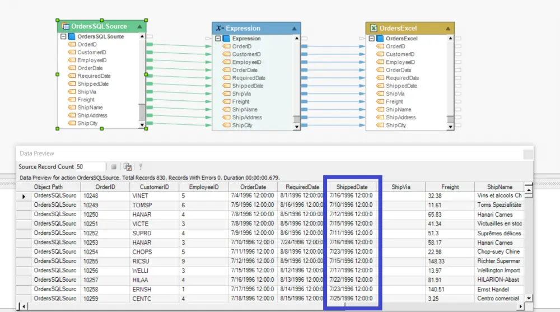Sort by the EmployeeID column header
560x312 pixels.
(x=204, y=187)
